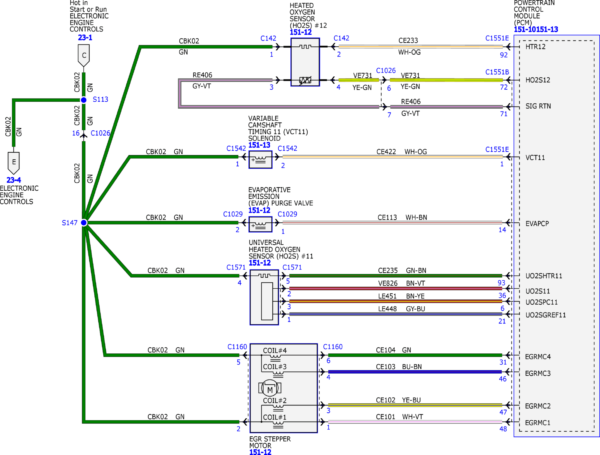Click the S113 splice label
Screen dimensions: 600x455
pyautogui.click(x=101, y=99)
